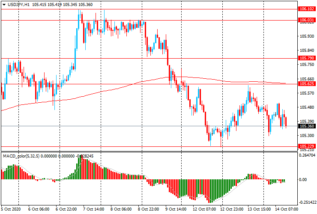This screenshot has height=214, width=317.
Task: Click the 8 Oct 22:00 time label
Action: [x=149, y=209]
